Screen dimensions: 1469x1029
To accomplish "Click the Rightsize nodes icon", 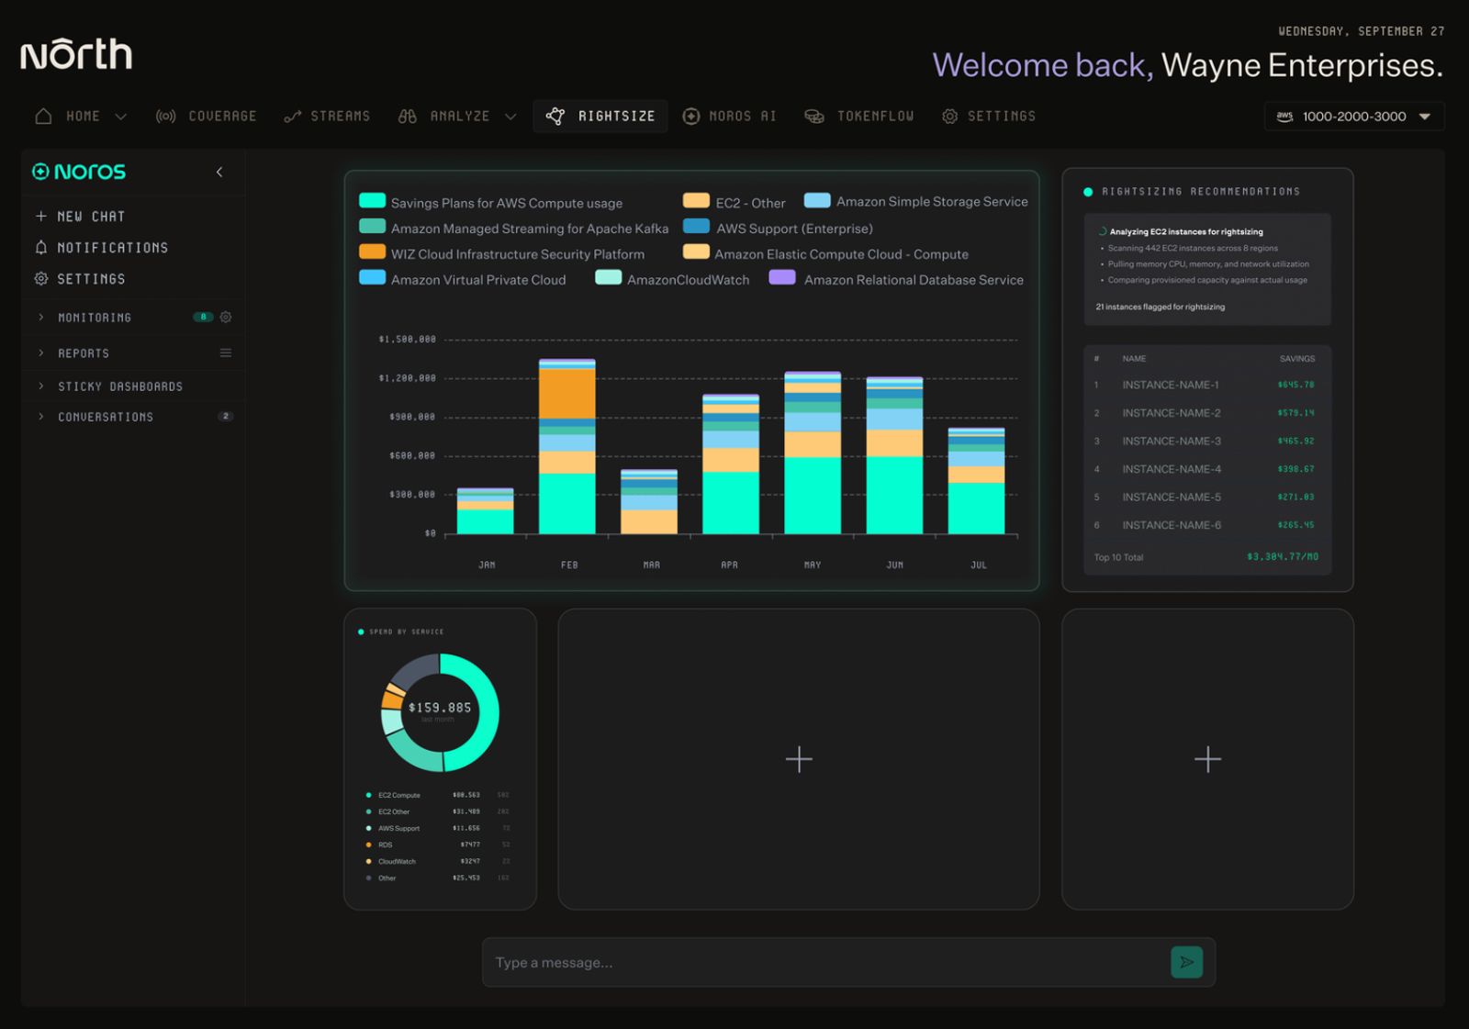I will tap(555, 116).
